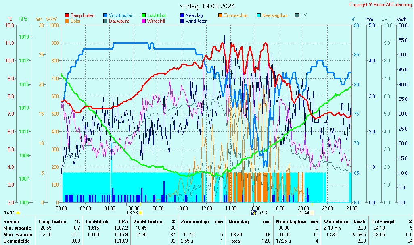Viewport: 414px width, 245px height.
Task: Click the green Luchtdruk legend square
Action: click(x=144, y=15)
